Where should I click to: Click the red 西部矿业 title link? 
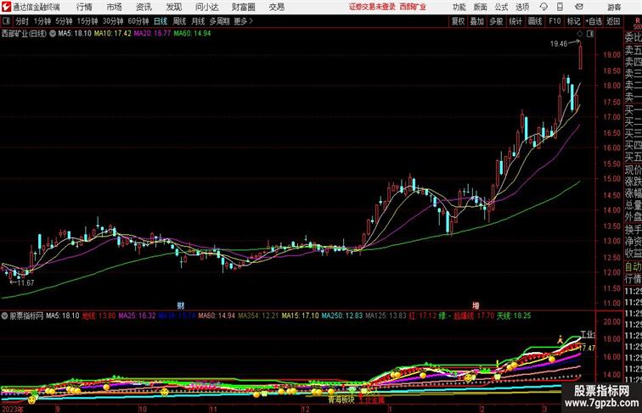click(413, 7)
